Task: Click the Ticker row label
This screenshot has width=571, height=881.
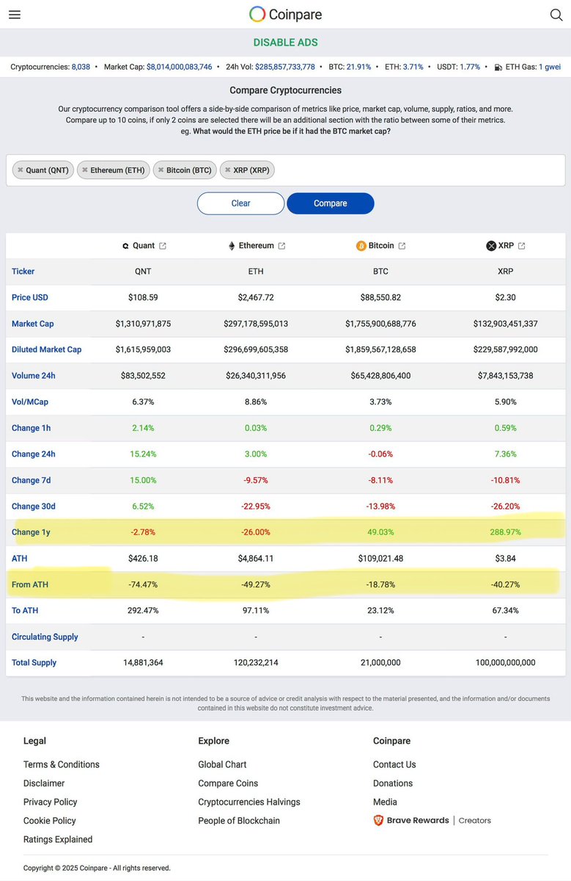Action: coord(23,272)
